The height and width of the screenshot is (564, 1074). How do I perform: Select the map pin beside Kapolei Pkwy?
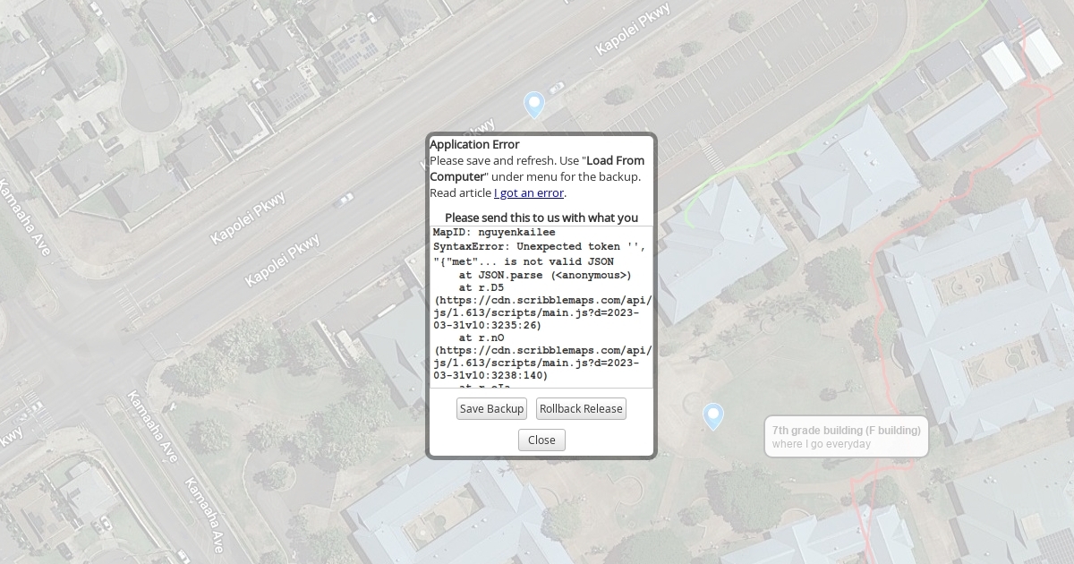[534, 104]
